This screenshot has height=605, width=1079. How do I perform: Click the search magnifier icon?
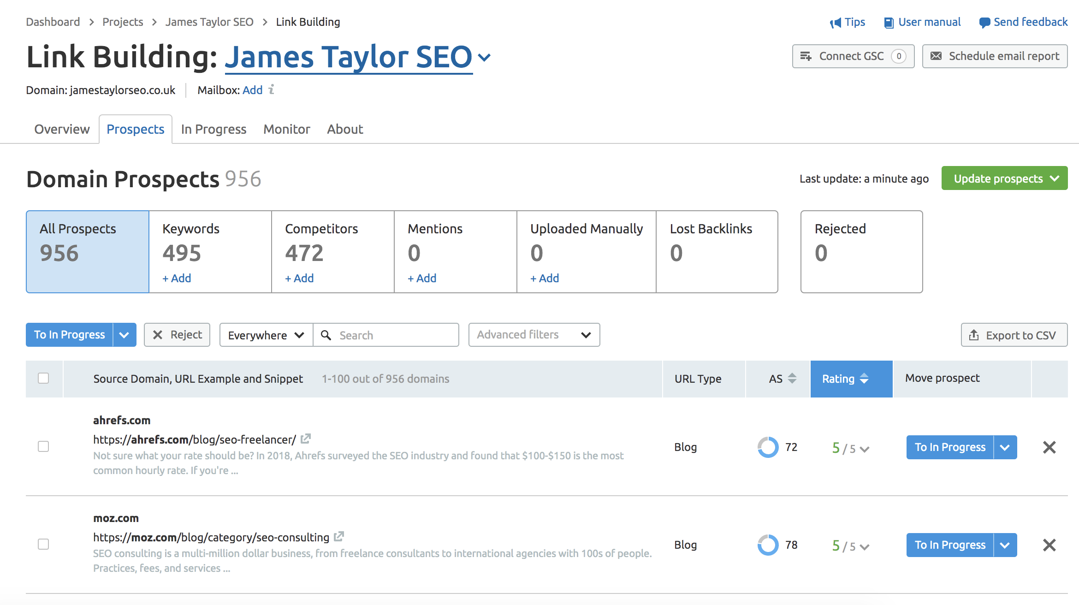pyautogui.click(x=326, y=335)
